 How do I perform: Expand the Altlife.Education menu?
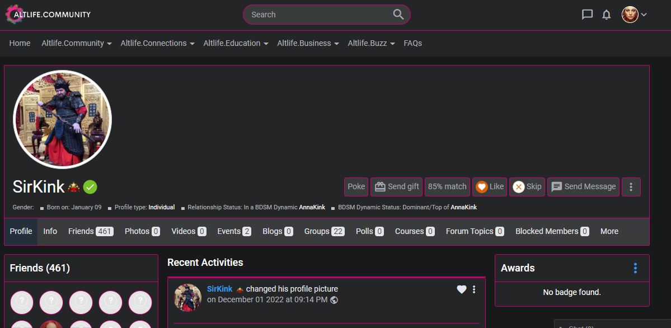236,43
